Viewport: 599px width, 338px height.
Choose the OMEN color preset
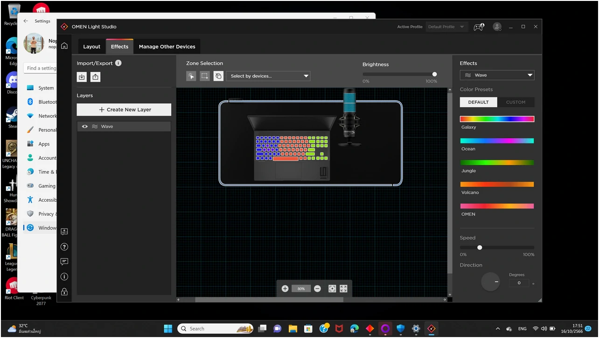tap(497, 206)
